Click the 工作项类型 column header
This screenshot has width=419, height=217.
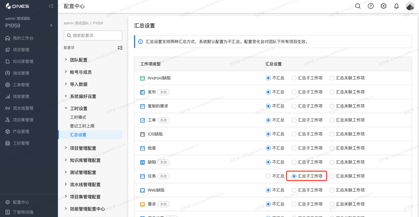[150, 64]
